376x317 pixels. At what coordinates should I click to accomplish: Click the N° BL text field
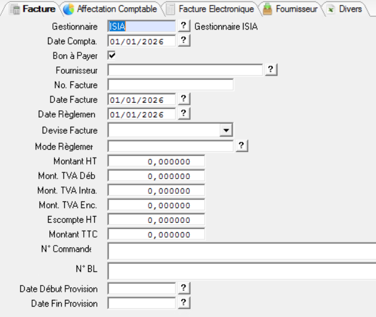click(242, 271)
